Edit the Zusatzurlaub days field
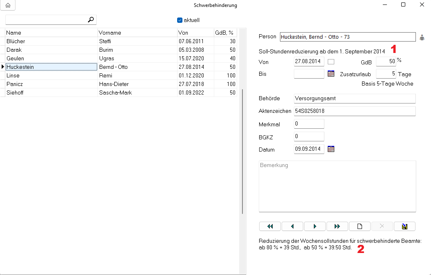This screenshot has height=275, width=431. (386, 74)
